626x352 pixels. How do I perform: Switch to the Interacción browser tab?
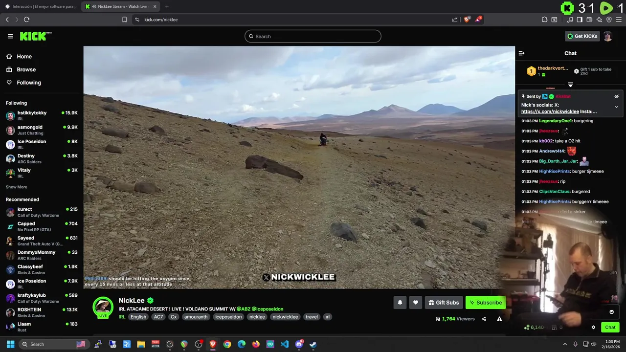40,6
